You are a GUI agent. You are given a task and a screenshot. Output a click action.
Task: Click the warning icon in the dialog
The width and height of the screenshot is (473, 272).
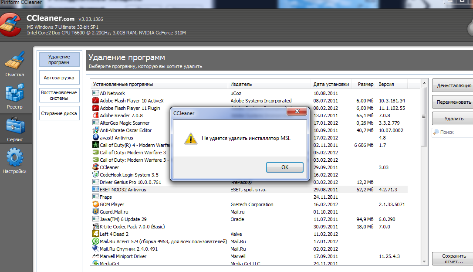point(191,139)
